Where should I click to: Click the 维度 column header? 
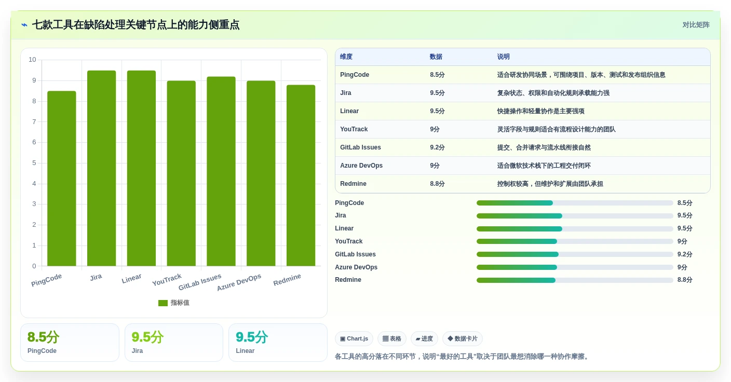pyautogui.click(x=346, y=57)
